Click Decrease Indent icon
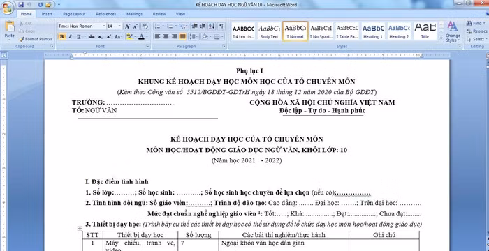 (x=194, y=26)
